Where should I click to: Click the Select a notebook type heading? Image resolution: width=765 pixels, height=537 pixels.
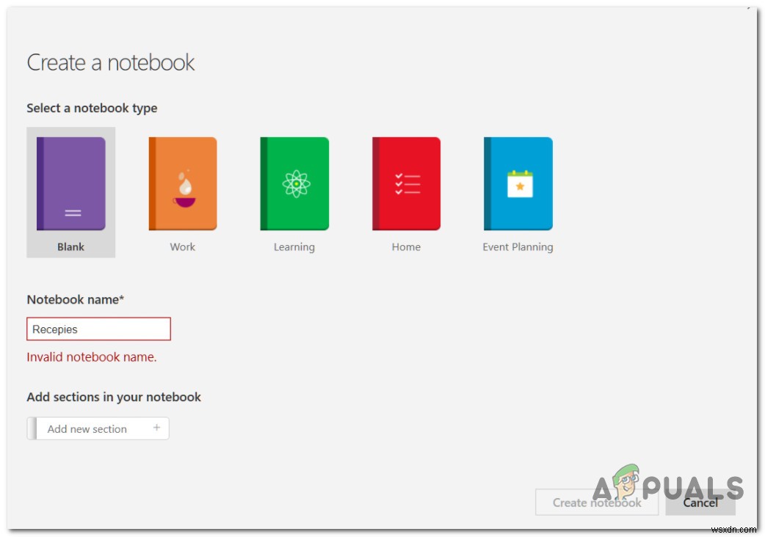[x=92, y=108]
